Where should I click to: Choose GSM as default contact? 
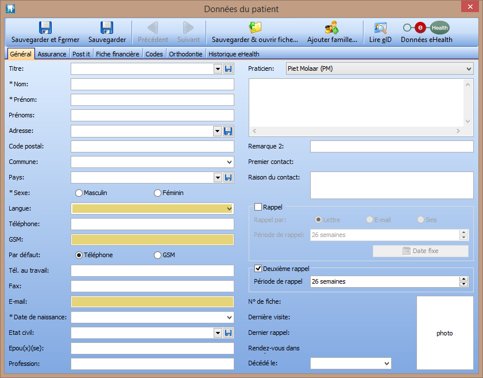point(158,255)
